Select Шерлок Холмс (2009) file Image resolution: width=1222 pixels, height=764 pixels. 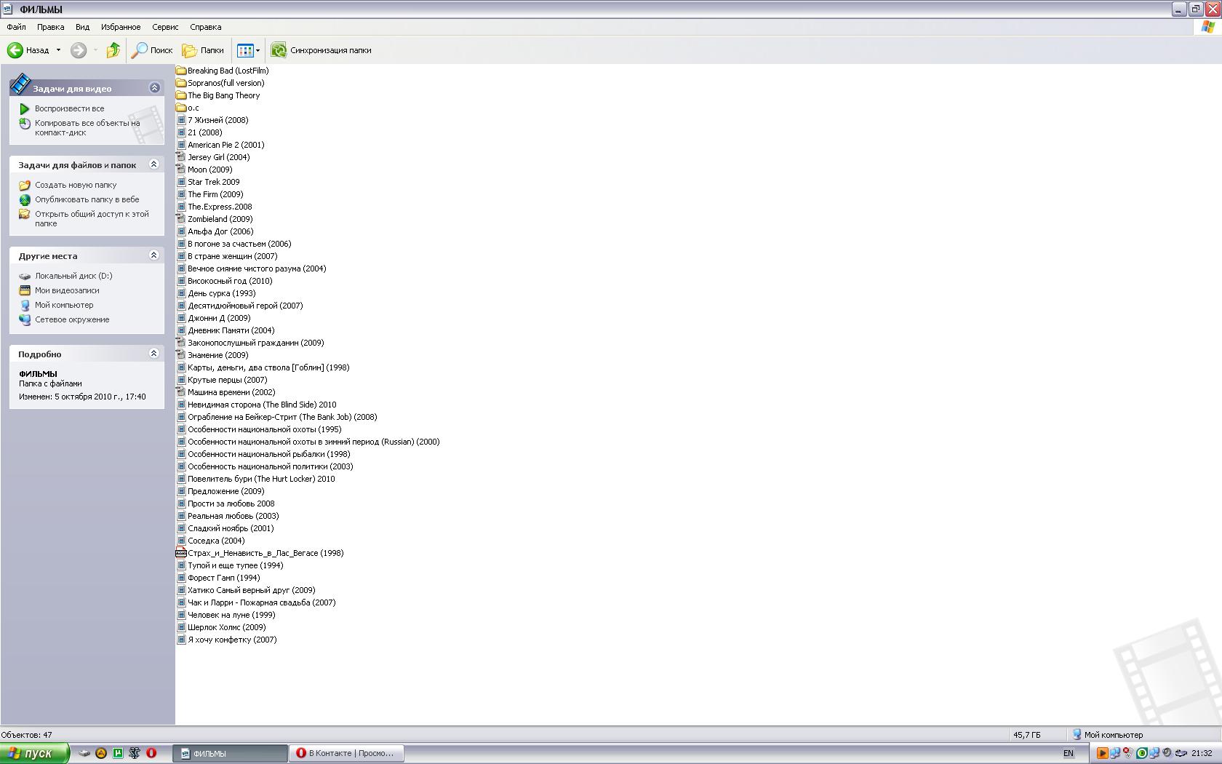click(221, 627)
